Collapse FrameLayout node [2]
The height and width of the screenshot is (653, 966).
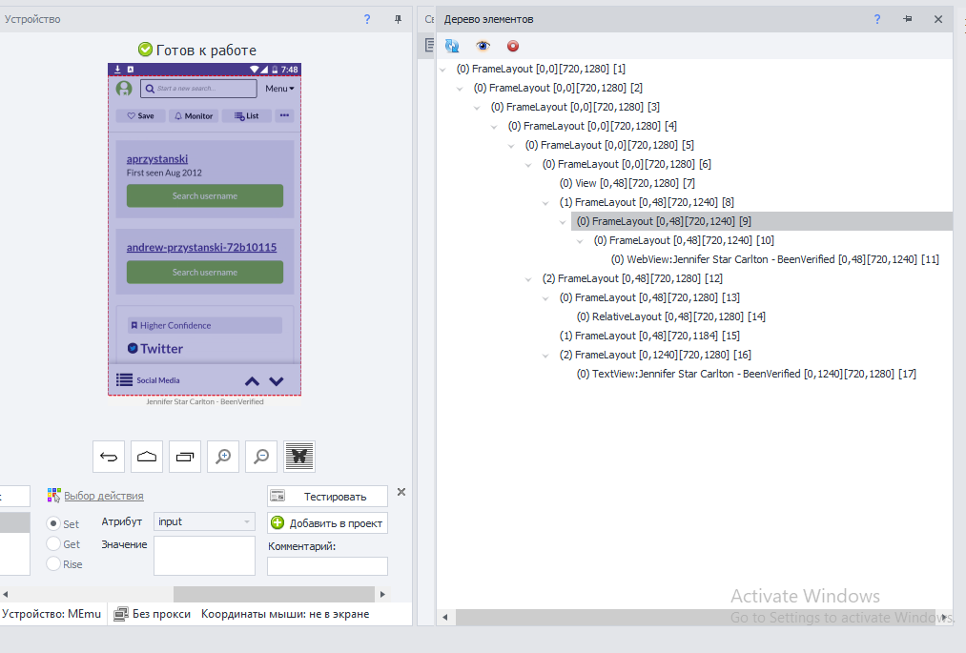(x=460, y=89)
